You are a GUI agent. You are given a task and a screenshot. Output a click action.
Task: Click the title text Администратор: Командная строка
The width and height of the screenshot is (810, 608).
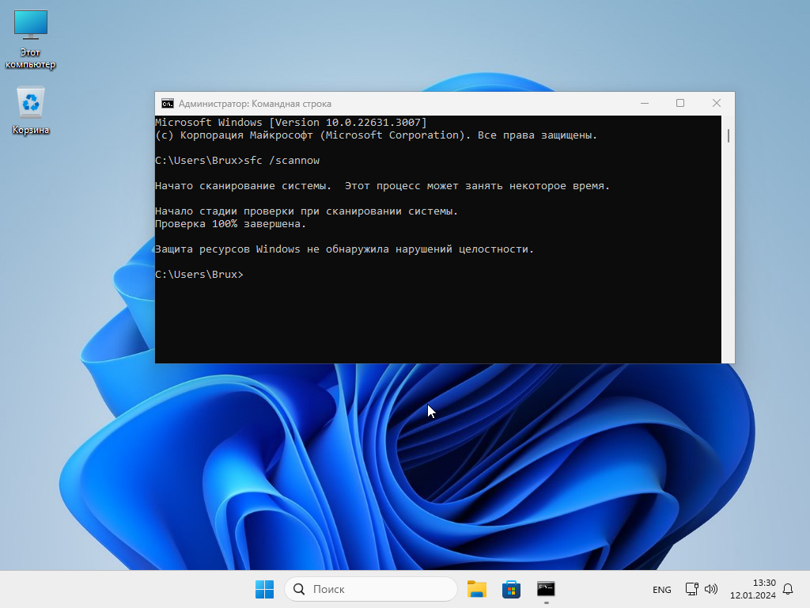click(255, 104)
